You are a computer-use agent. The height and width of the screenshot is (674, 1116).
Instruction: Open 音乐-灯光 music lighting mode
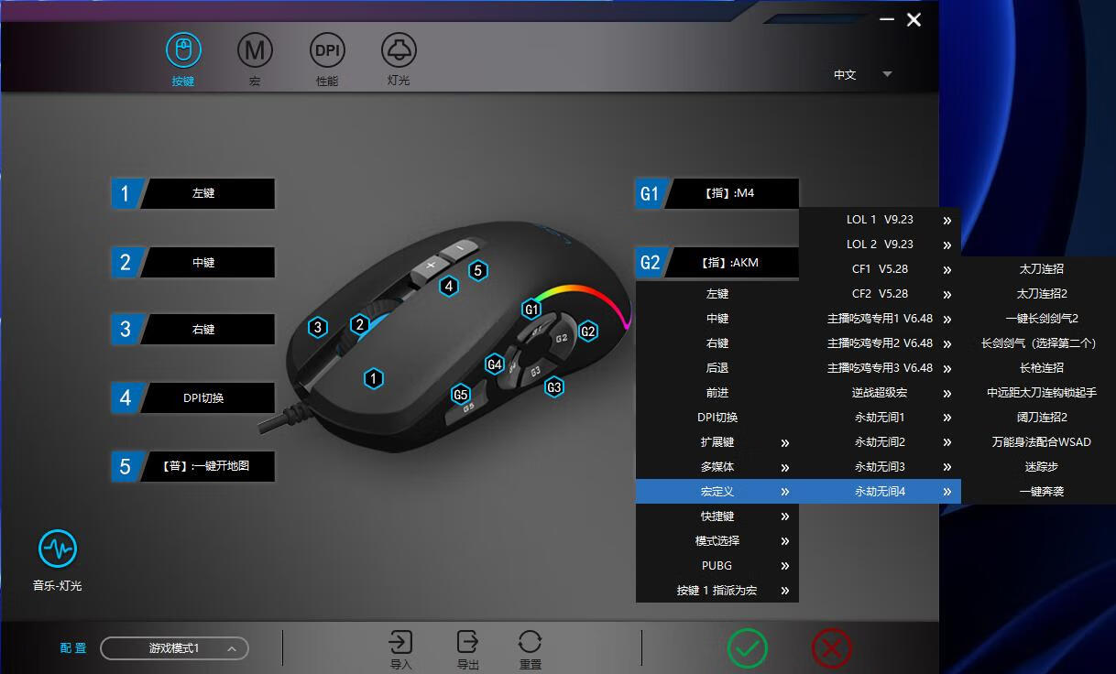point(58,560)
